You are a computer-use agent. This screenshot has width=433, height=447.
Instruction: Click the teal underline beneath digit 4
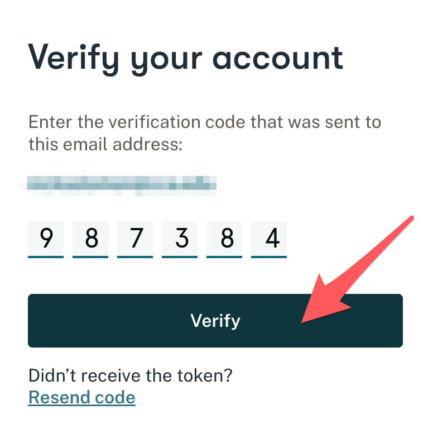click(x=269, y=257)
